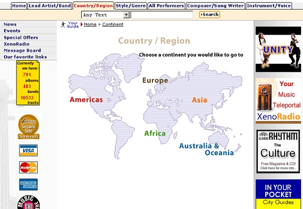Open Special Offers in the sidebar
This screenshot has height=209, width=303.
click(21, 38)
